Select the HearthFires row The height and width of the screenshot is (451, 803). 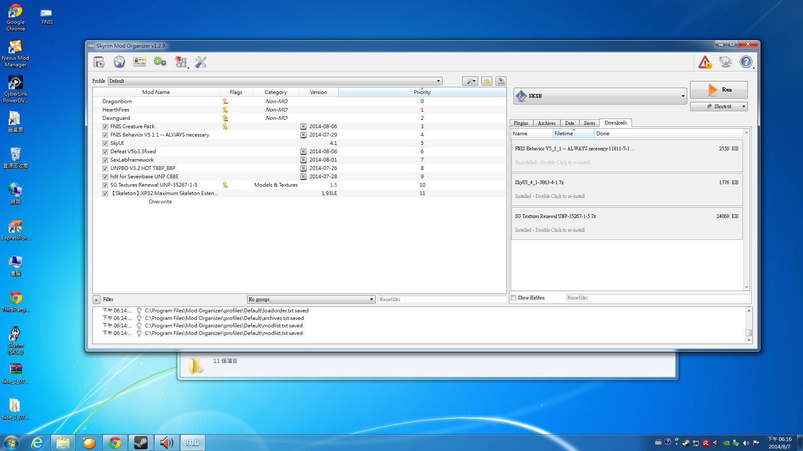tap(299, 110)
